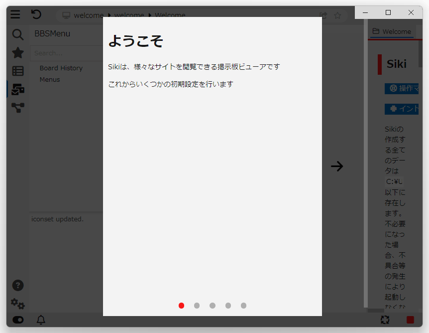The height and width of the screenshot is (333, 429).
Task: Click the Siki heading in Welcome pane
Action: [x=397, y=64]
